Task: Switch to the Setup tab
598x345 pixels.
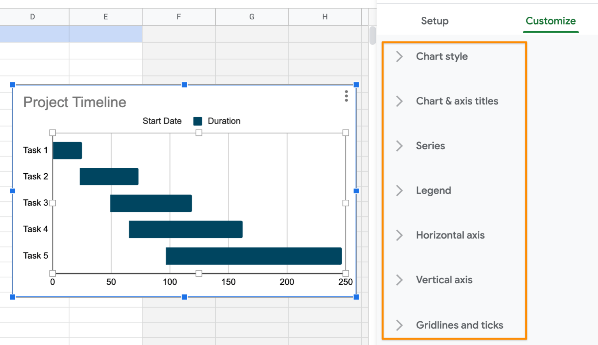Action: (434, 21)
